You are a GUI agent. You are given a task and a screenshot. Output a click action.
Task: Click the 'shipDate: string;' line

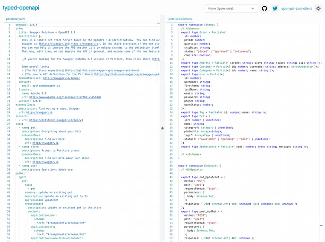pyautogui.click(x=197, y=47)
